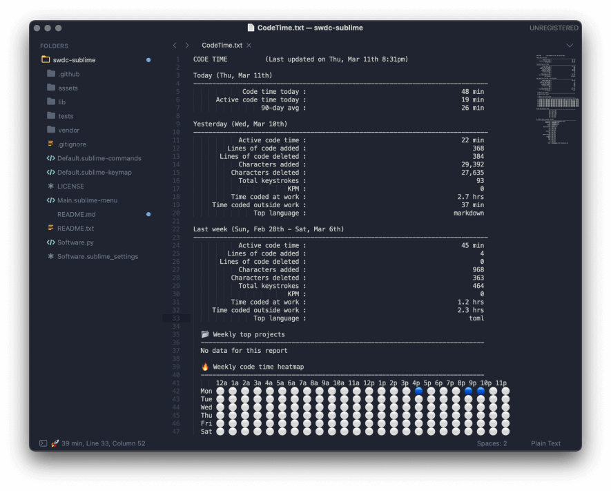Open the Plain Text syntax selector

(x=545, y=443)
